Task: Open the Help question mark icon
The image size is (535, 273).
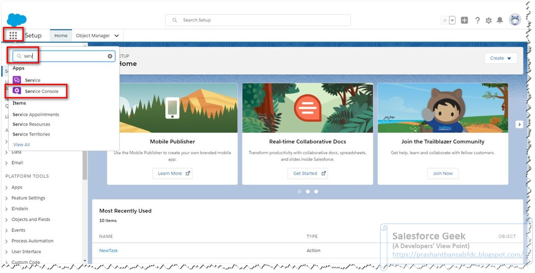Action: click(478, 20)
